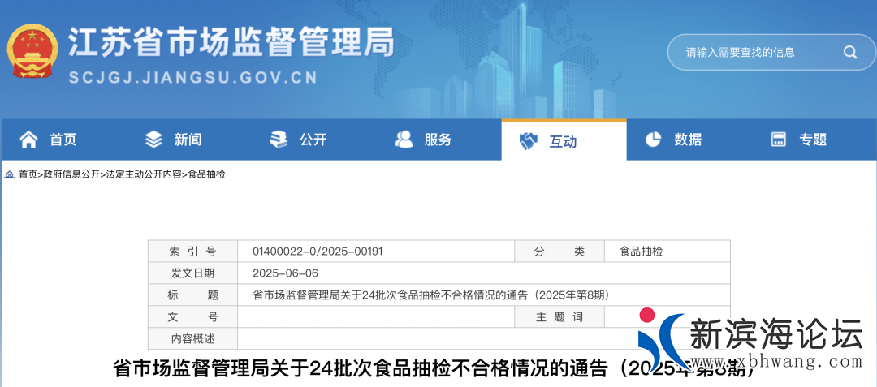Image resolution: width=877 pixels, height=387 pixels.
Task: Click the book icon next to 公开
Action: pos(279,140)
